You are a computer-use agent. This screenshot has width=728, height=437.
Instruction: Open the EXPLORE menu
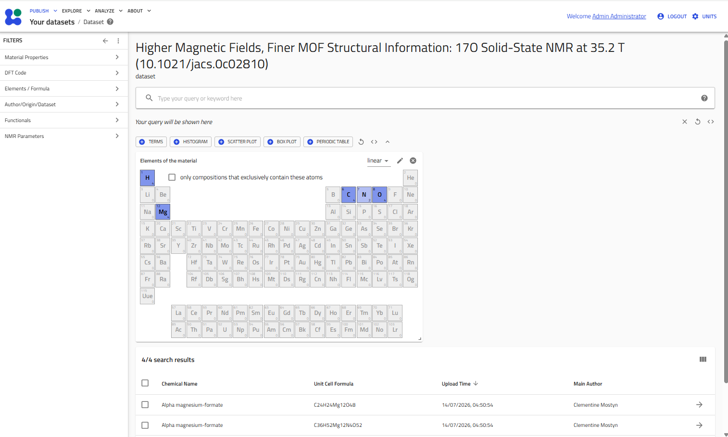click(x=76, y=11)
